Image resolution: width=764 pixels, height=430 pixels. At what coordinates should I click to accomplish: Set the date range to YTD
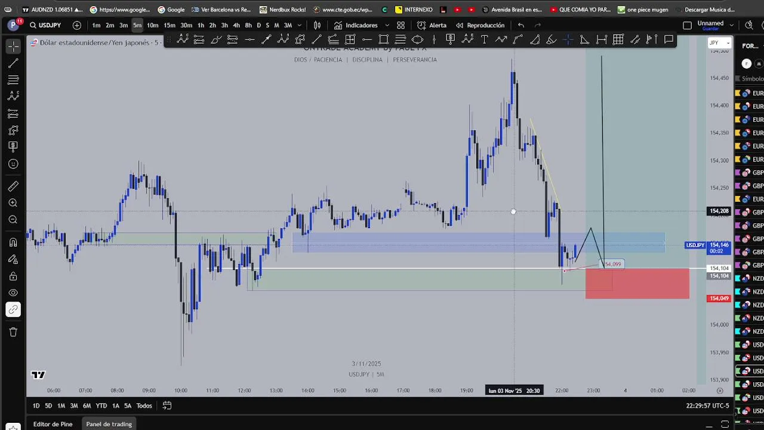[x=101, y=406]
